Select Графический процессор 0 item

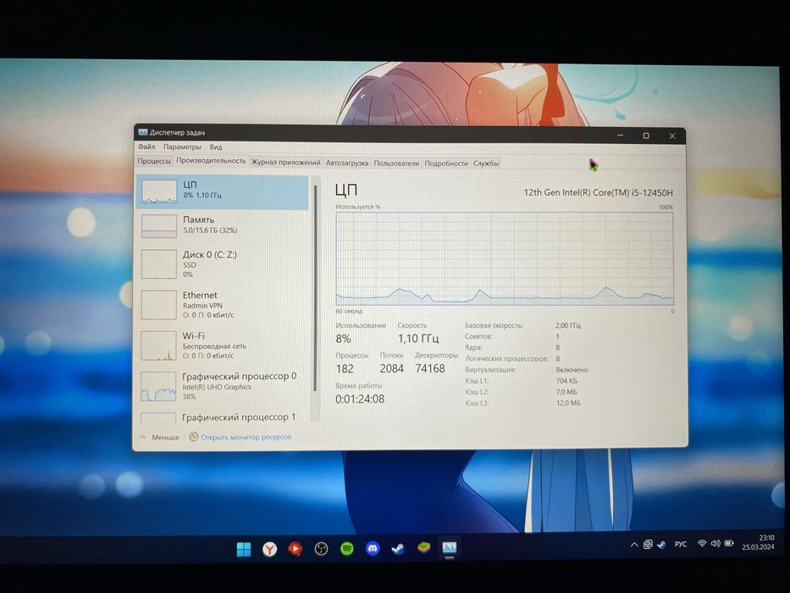(223, 386)
